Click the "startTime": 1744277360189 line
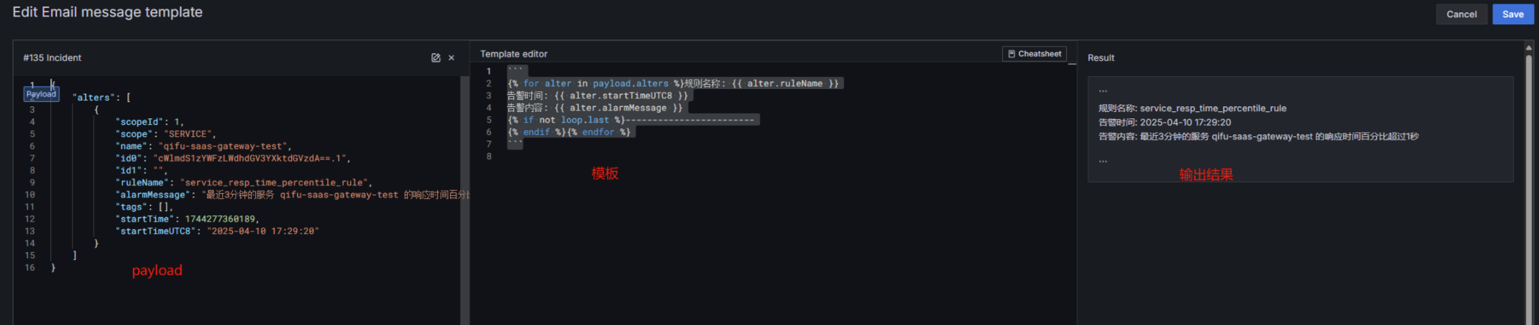 (188, 220)
